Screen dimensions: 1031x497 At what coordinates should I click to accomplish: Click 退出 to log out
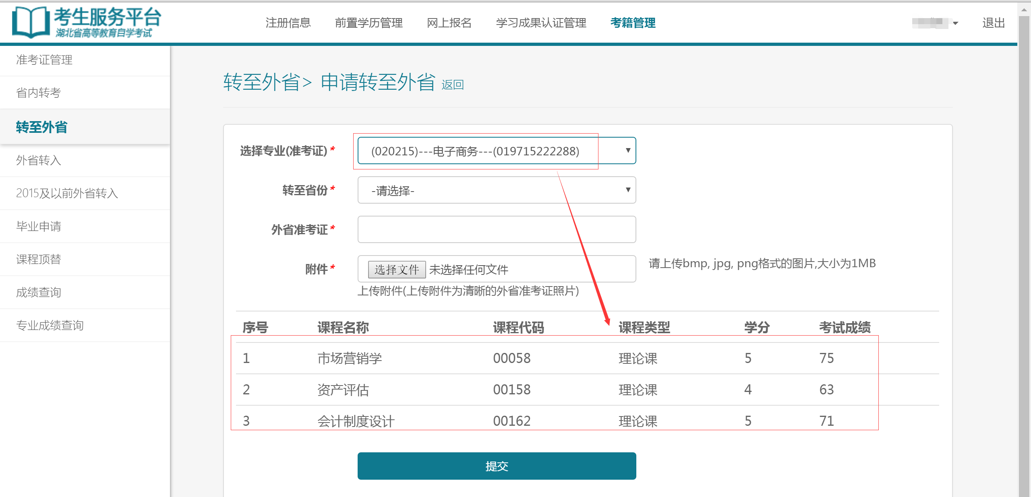point(993,23)
